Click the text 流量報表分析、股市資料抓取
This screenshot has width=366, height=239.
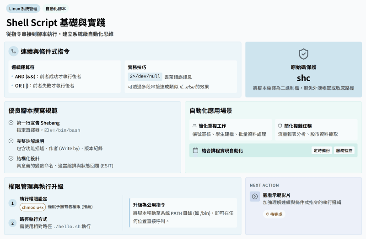(308, 134)
